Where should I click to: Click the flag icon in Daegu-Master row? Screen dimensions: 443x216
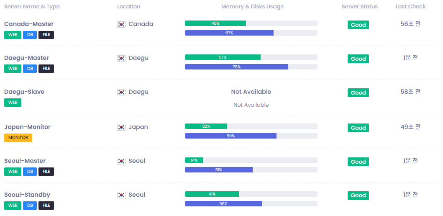(121, 58)
